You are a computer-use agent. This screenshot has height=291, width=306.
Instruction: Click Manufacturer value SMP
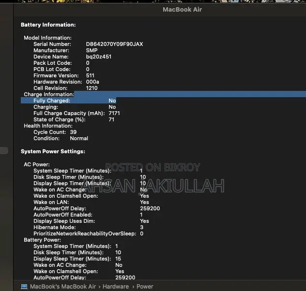(x=92, y=50)
